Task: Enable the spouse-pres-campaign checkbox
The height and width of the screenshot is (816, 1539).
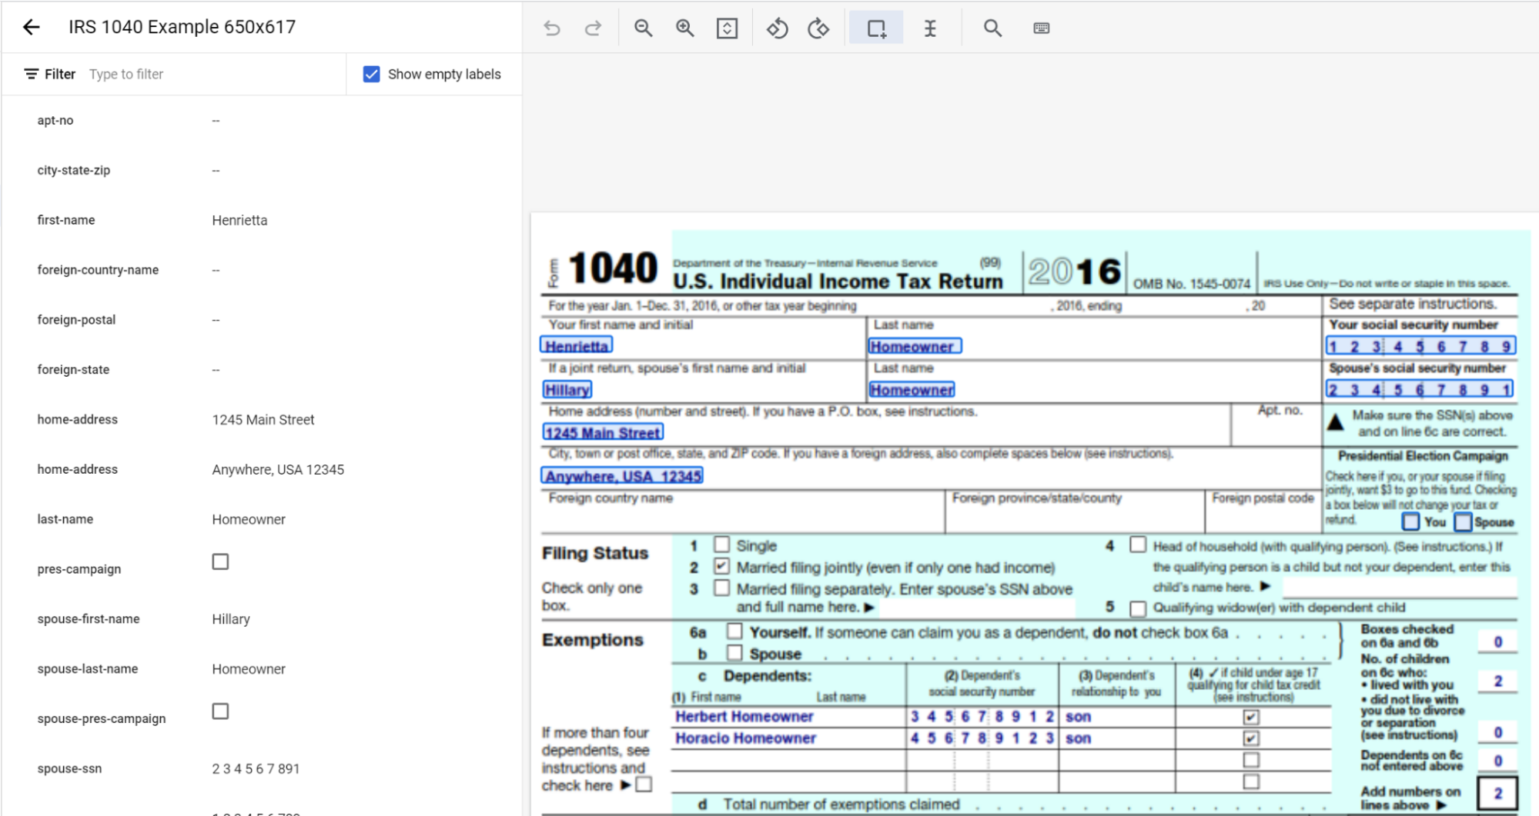Action: (220, 711)
